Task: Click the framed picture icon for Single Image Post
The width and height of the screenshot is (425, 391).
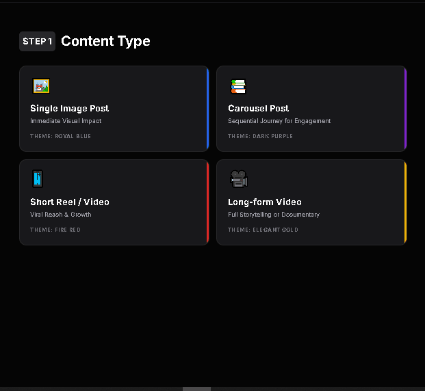Action: point(41,86)
